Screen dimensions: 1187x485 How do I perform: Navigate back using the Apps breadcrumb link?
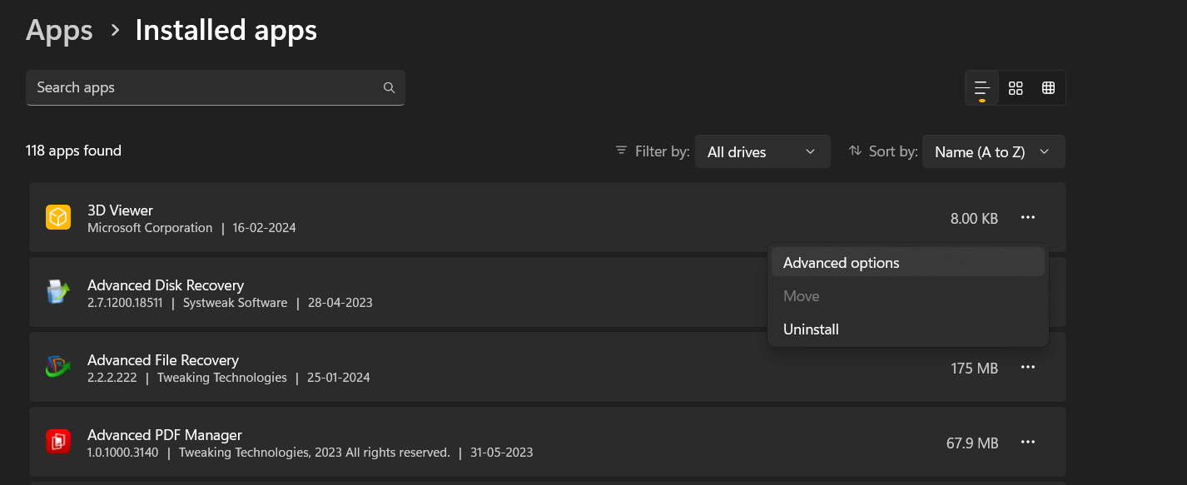pyautogui.click(x=58, y=30)
